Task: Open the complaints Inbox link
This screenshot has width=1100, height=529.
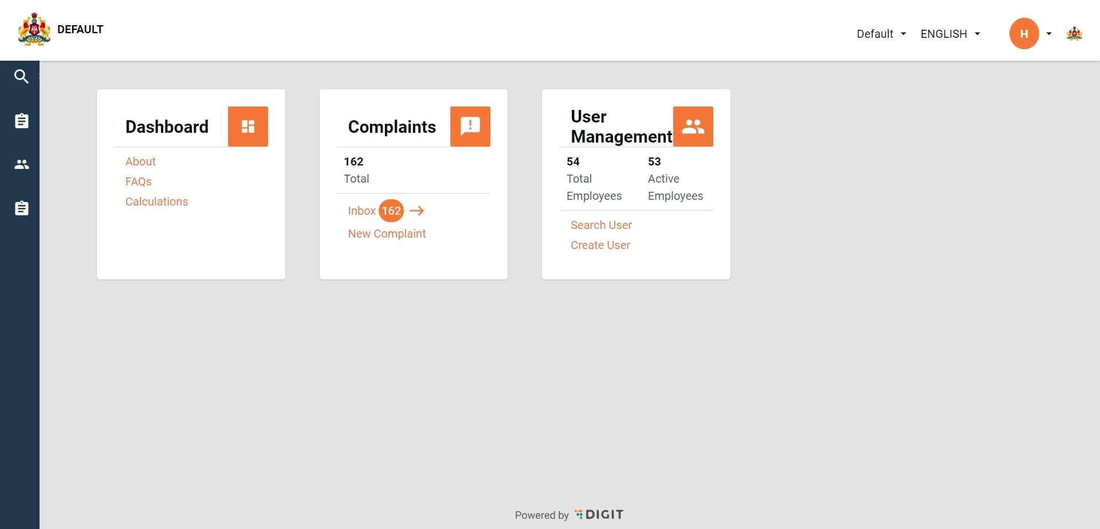Action: [362, 211]
